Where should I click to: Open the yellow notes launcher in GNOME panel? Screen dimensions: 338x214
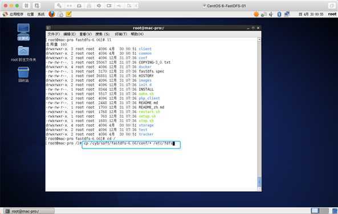(x=68, y=14)
